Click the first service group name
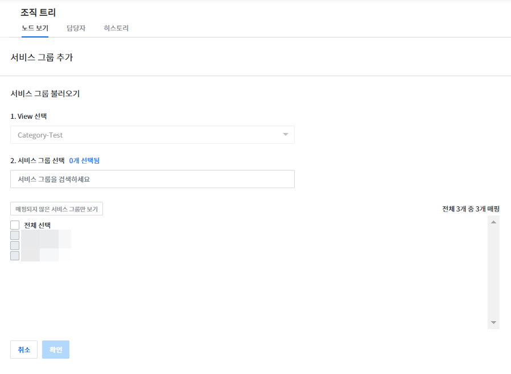Image resolution: width=511 pixels, height=374 pixels. pyautogui.click(x=46, y=235)
